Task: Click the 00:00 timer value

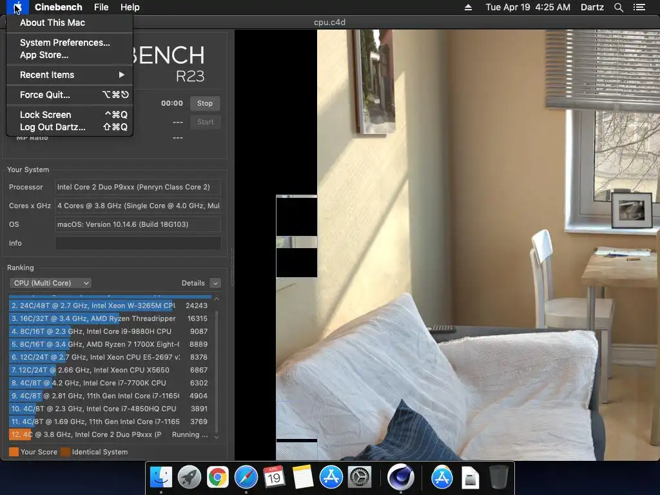Action: pyautogui.click(x=171, y=103)
